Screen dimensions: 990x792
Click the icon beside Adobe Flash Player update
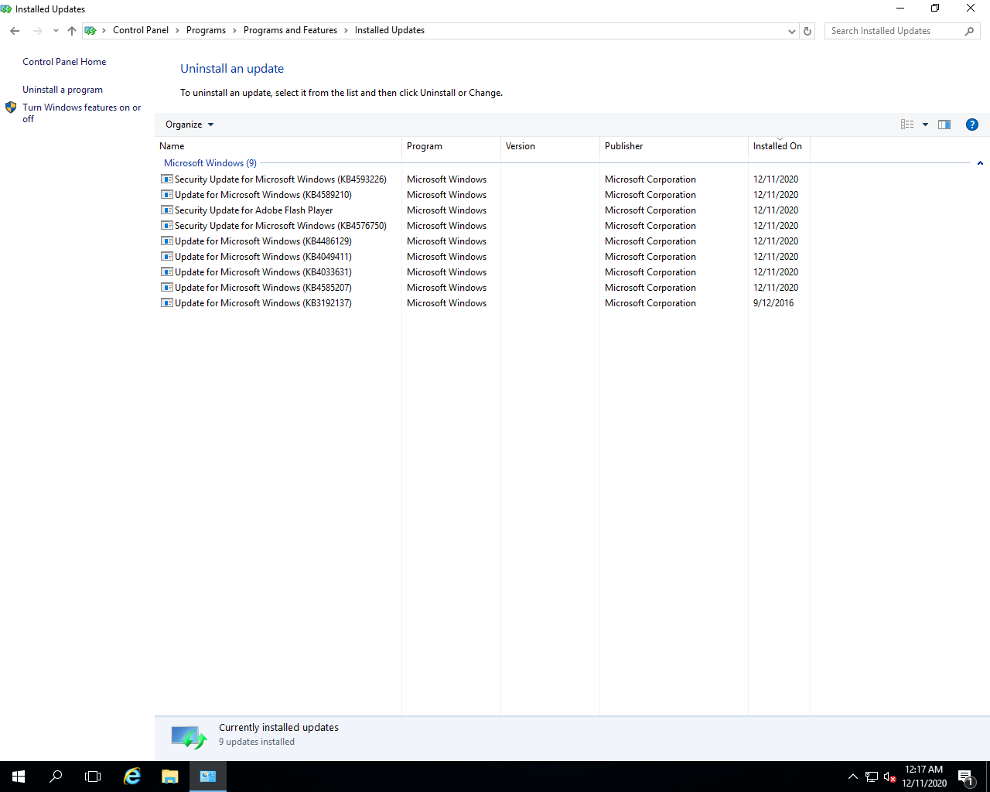pos(166,210)
